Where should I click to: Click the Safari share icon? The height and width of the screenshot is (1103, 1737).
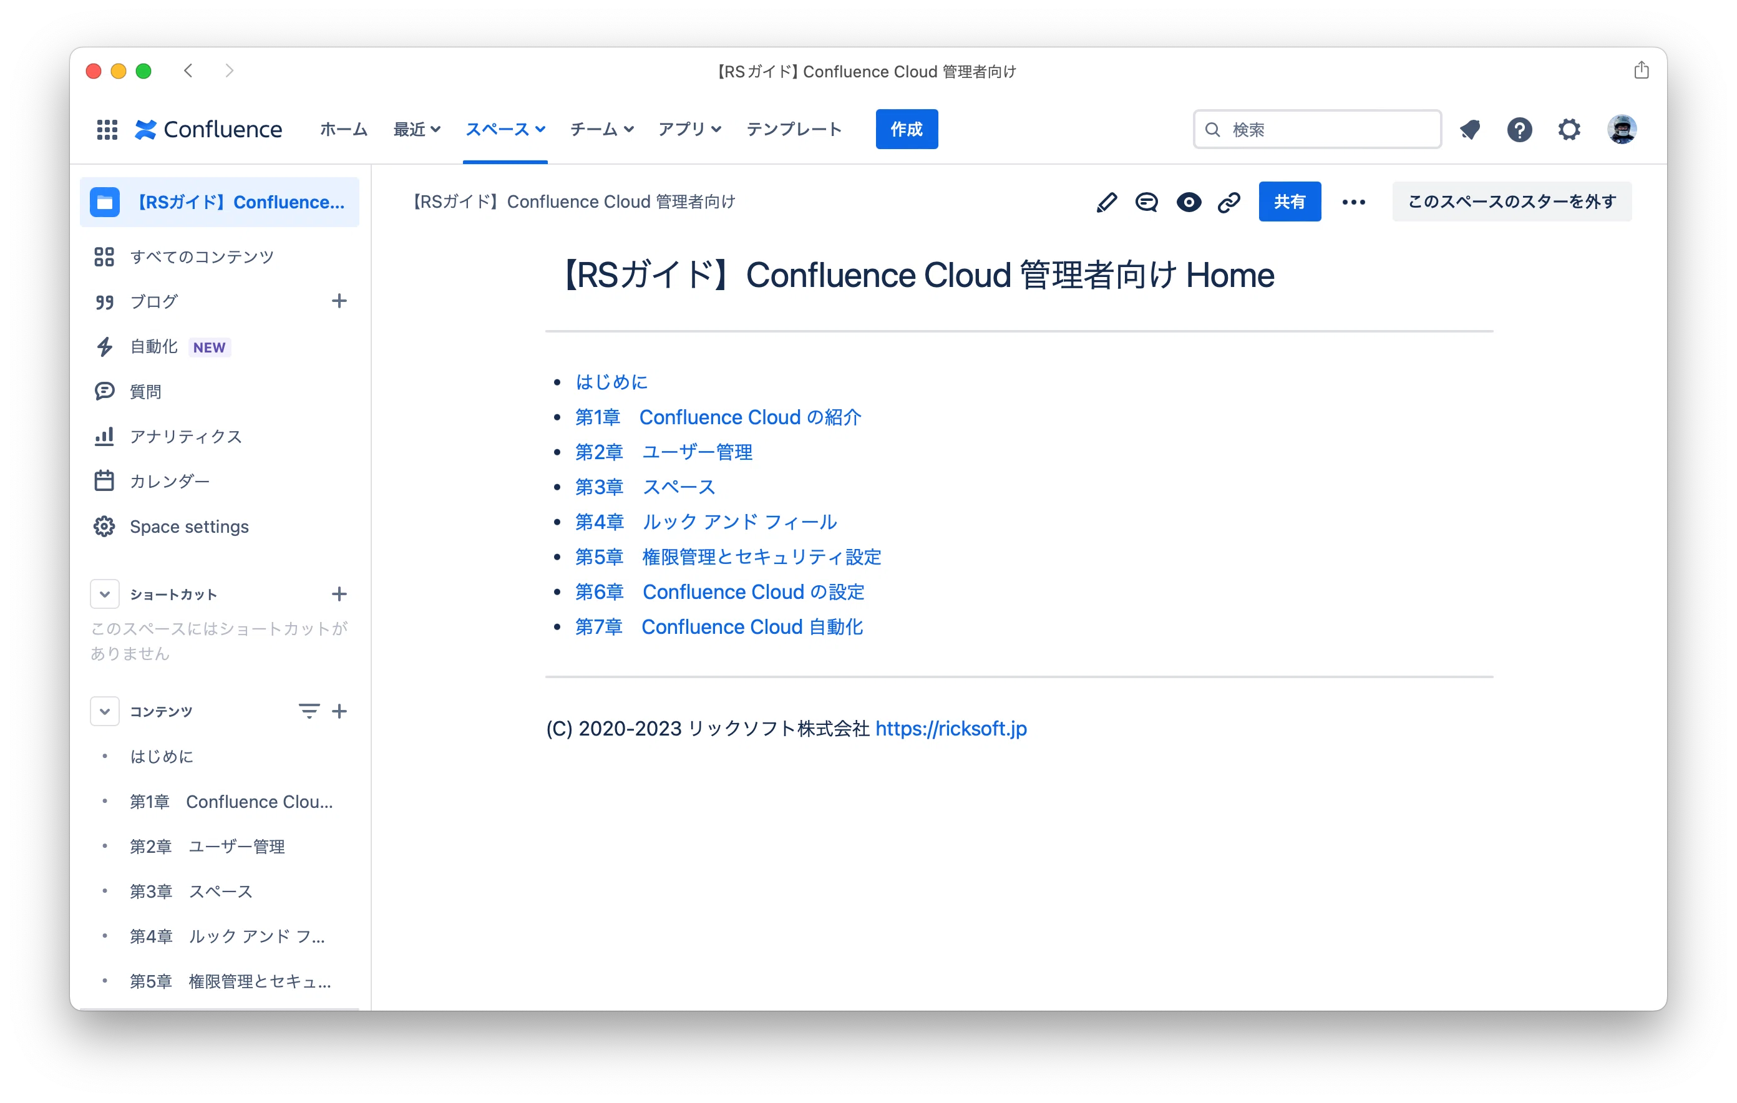click(x=1641, y=70)
